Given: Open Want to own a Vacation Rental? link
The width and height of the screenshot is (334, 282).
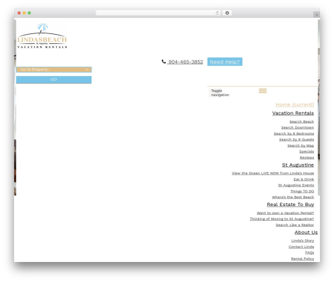Looking at the screenshot, I should click(285, 213).
